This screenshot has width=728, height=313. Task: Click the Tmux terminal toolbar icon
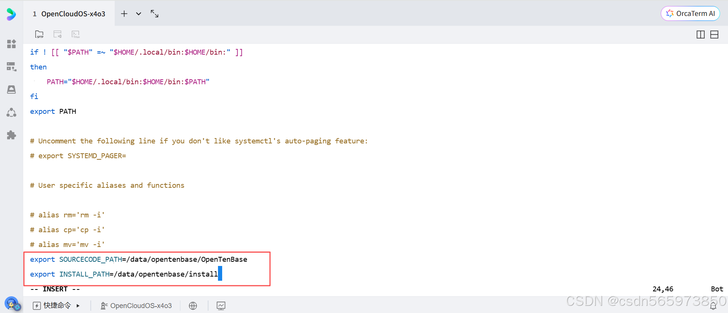[76, 35]
